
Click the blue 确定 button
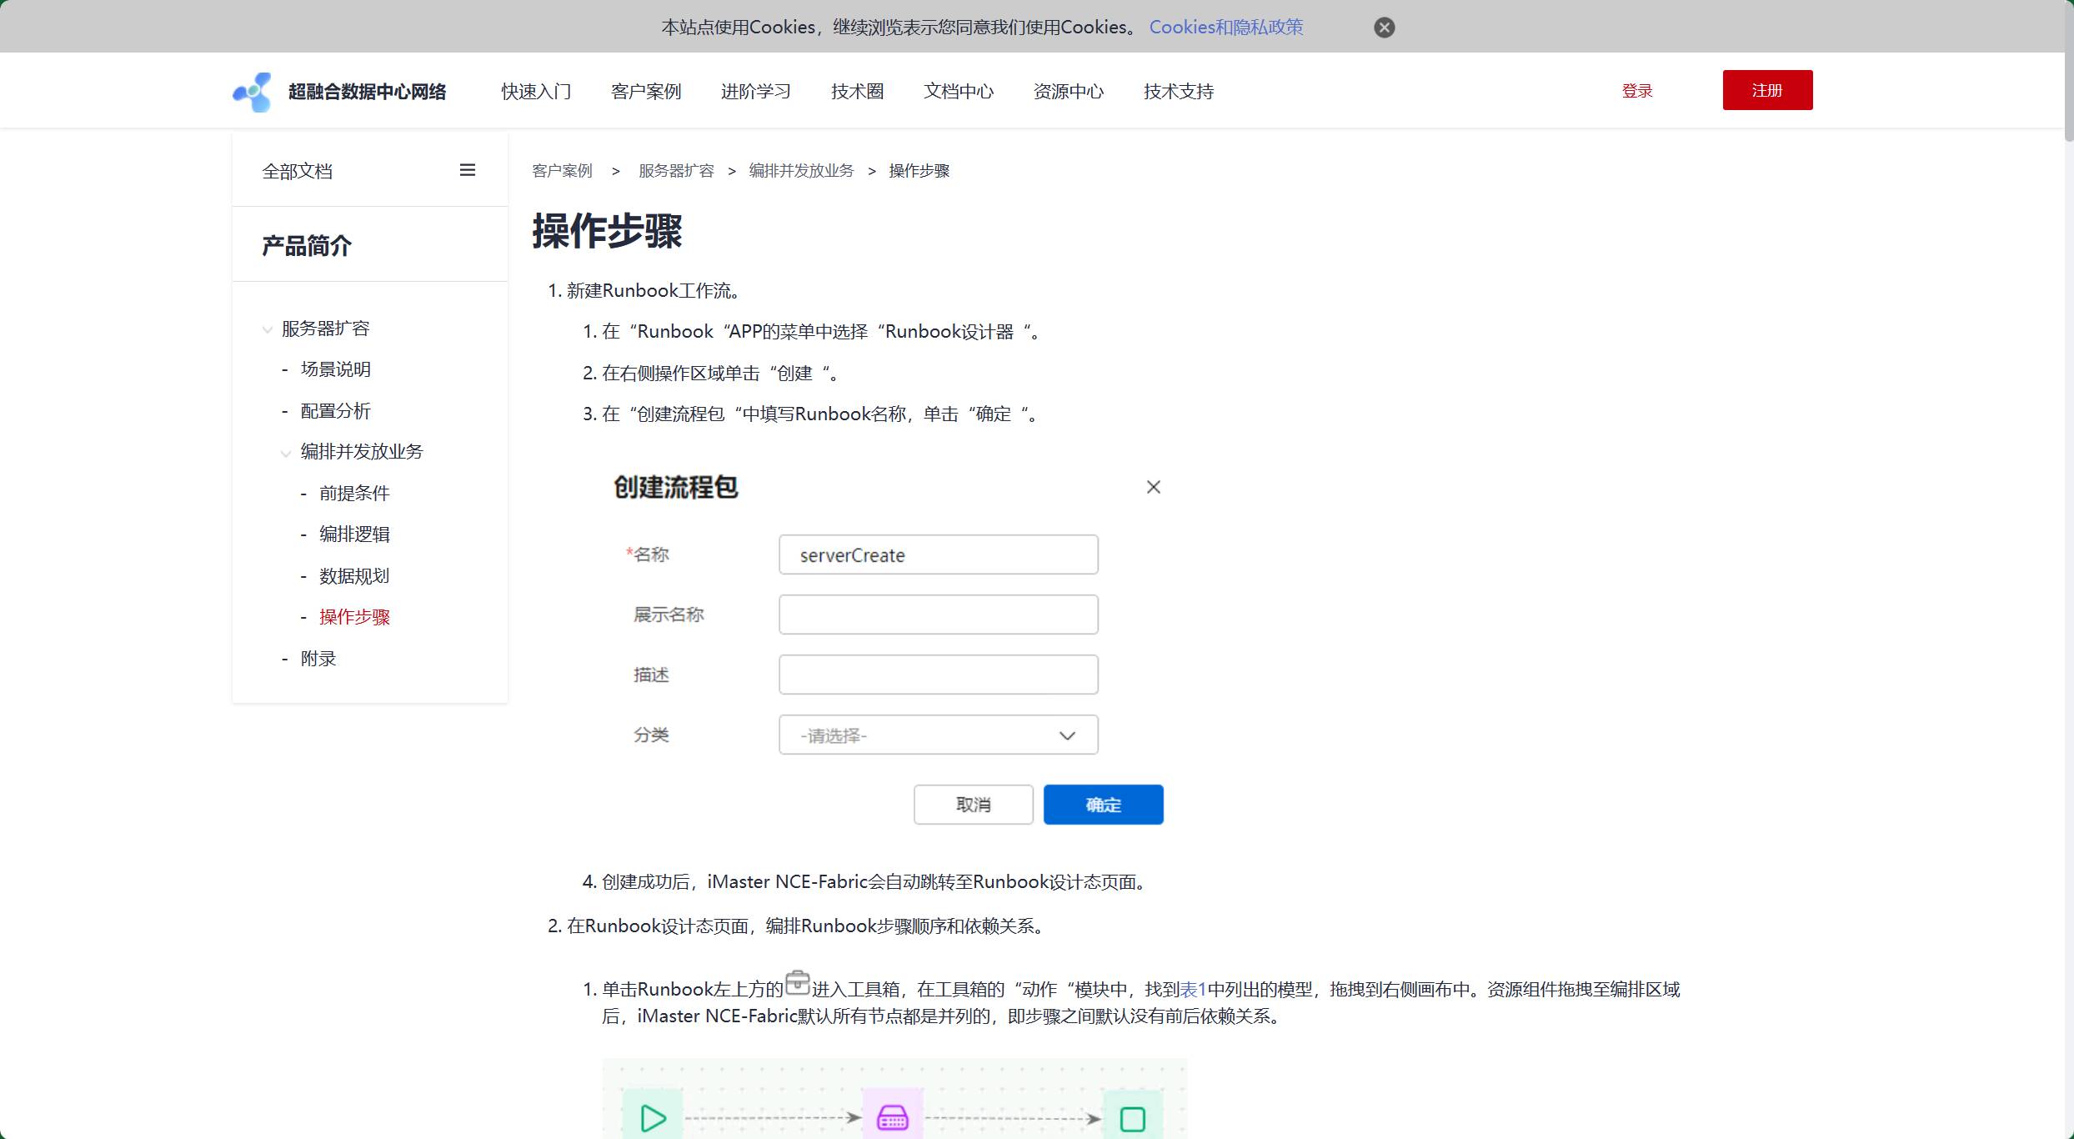click(1104, 805)
